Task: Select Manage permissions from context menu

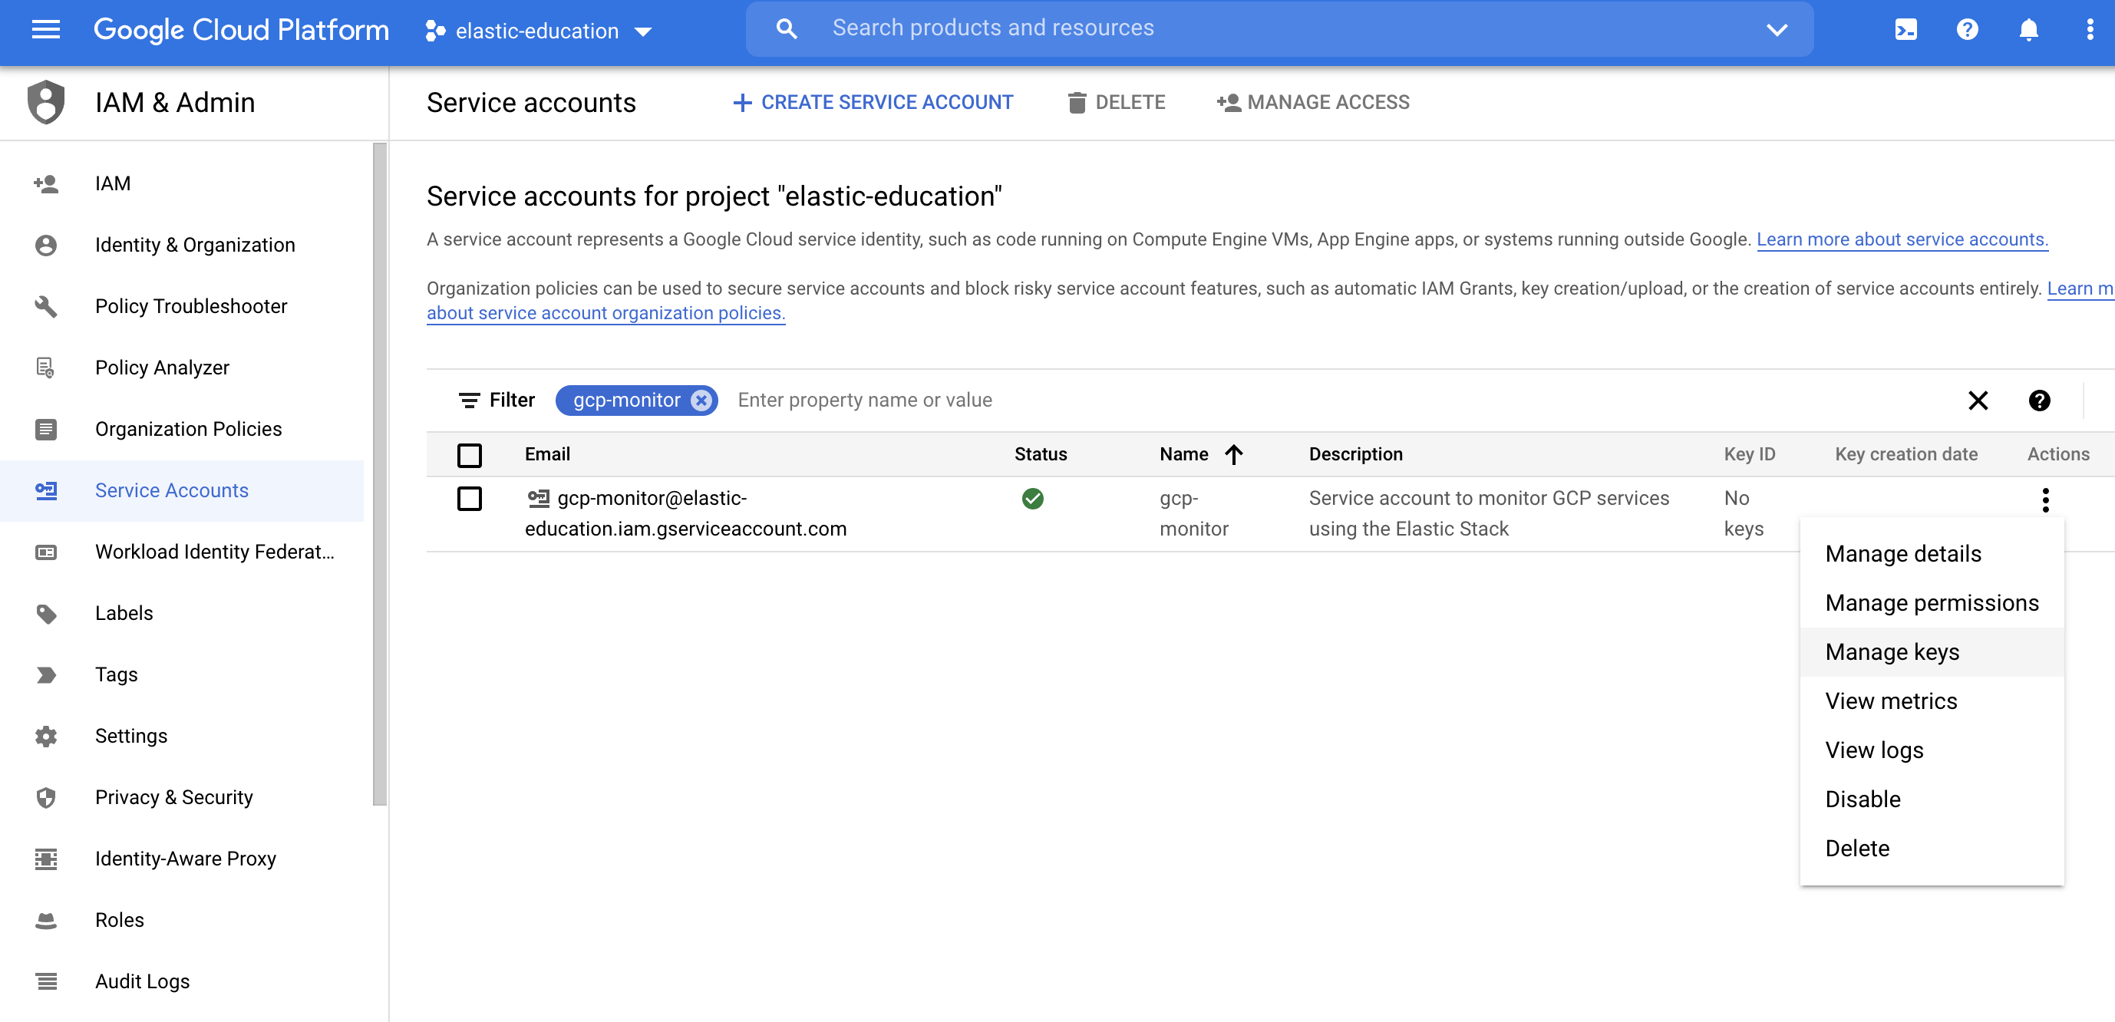Action: pos(1933,602)
